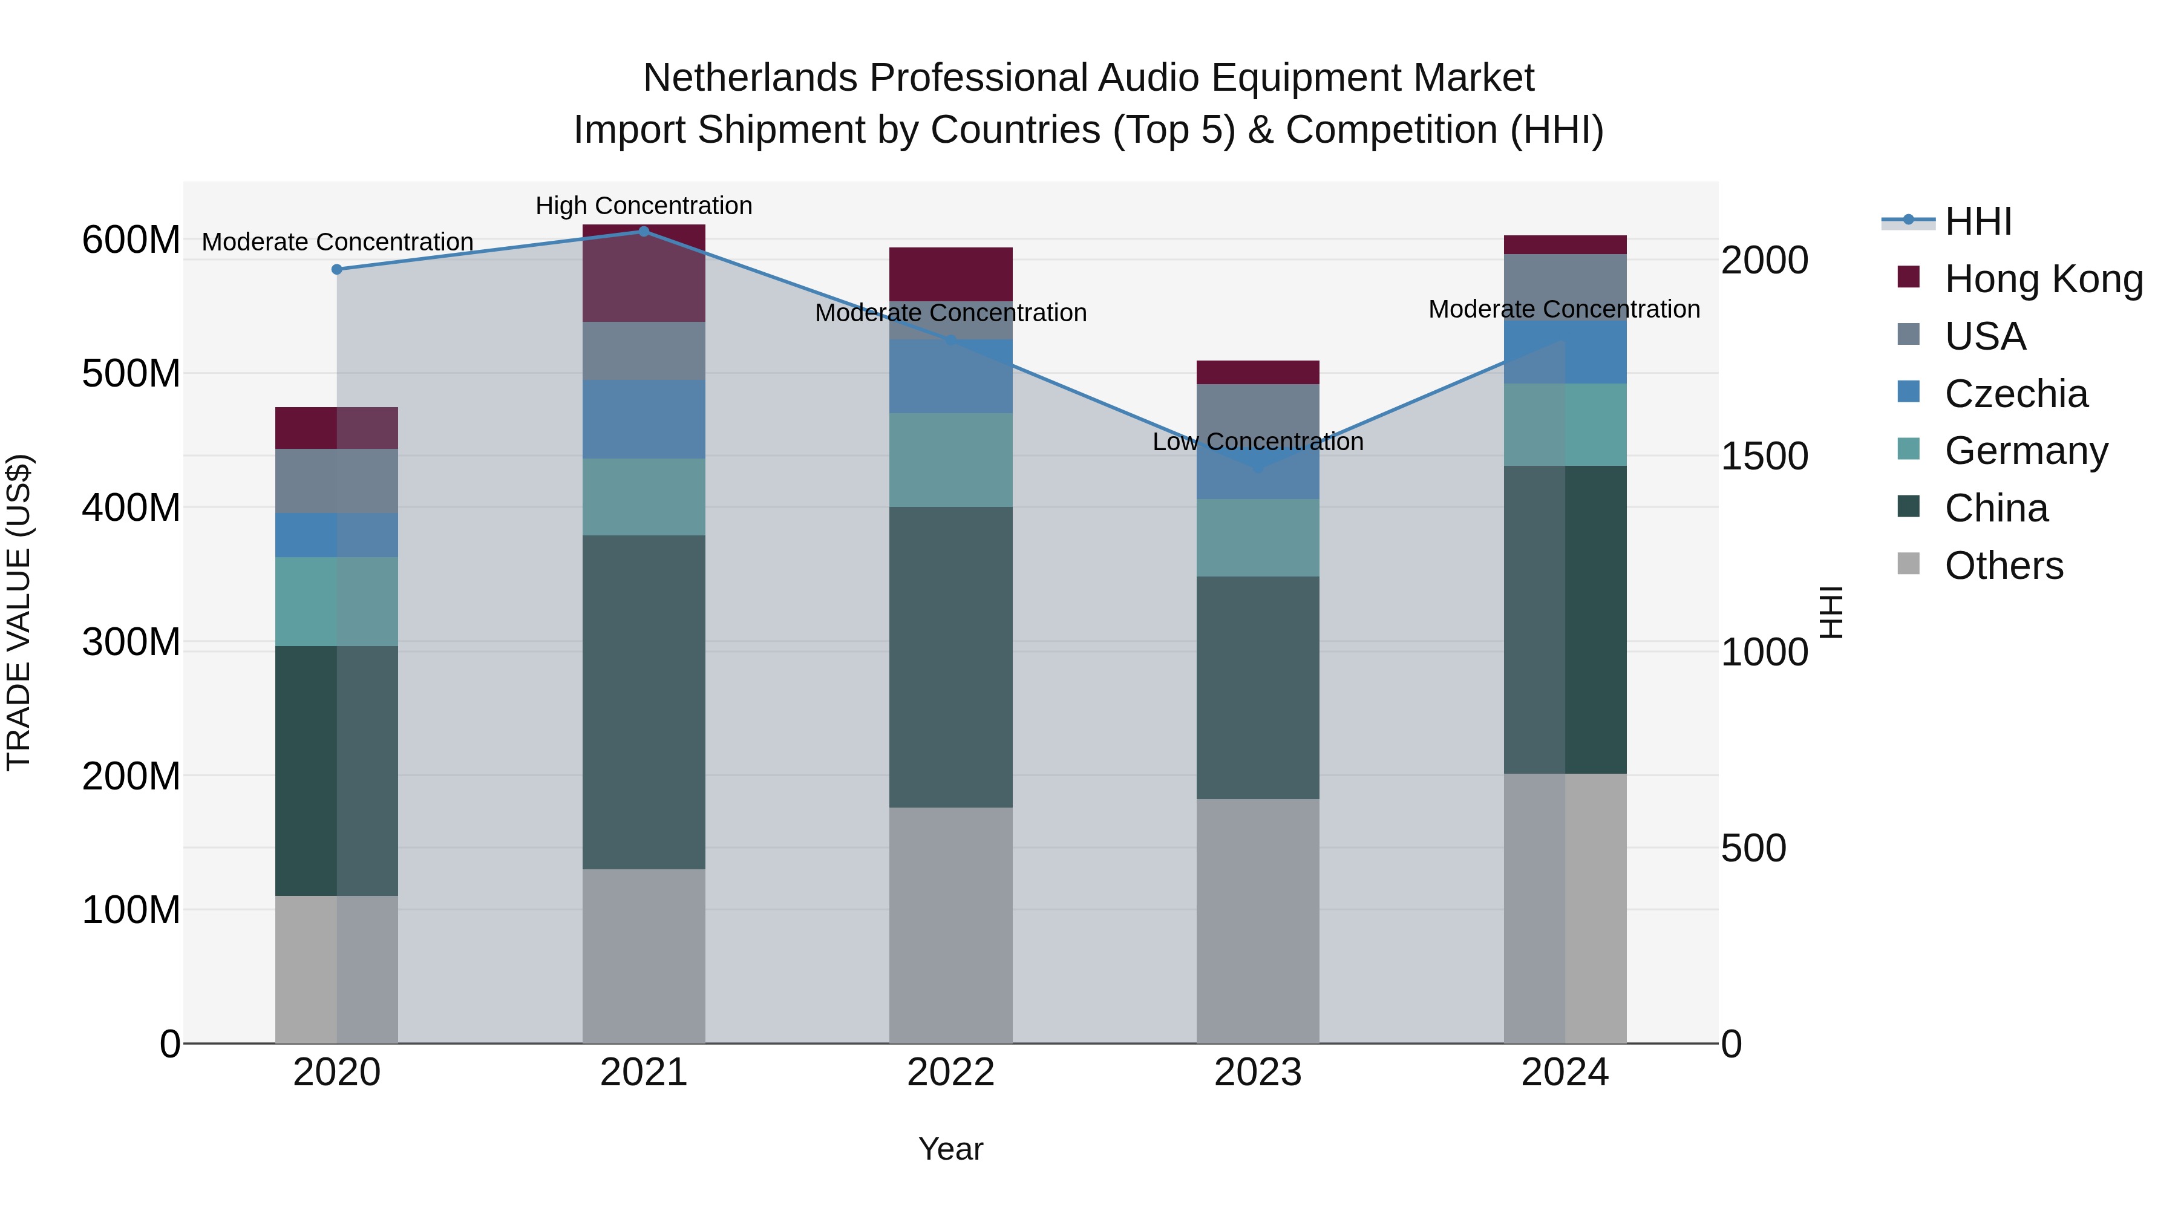
Task: Click the Low Concentration annotation
Action: 1258,442
